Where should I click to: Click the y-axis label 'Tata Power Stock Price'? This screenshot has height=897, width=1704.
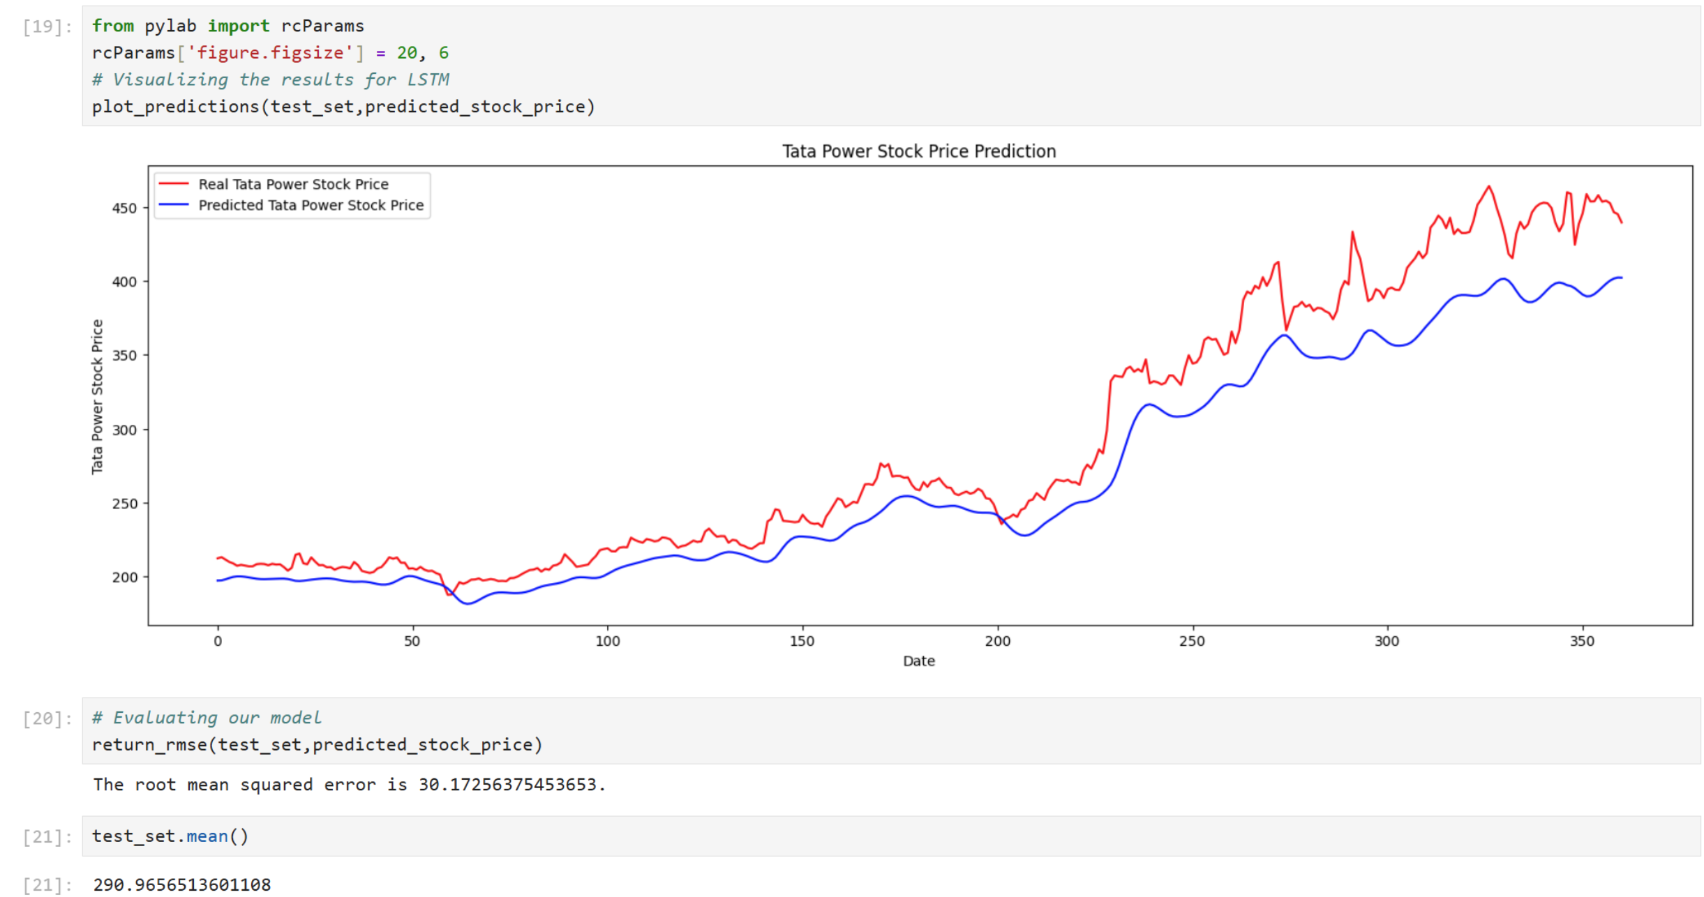(97, 397)
